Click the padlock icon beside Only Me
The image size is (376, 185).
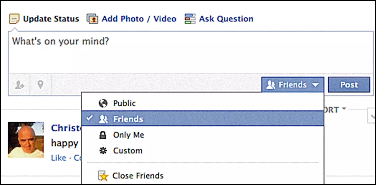tap(103, 135)
